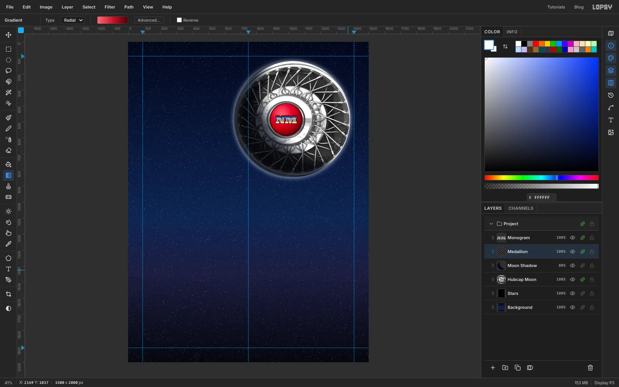Image resolution: width=619 pixels, height=387 pixels.
Task: Open the Blog link
Action: (x=579, y=7)
